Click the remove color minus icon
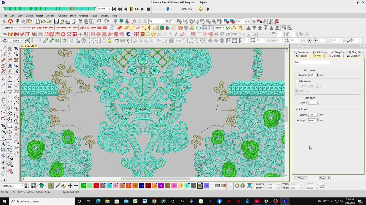 pyautogui.click(x=76, y=186)
